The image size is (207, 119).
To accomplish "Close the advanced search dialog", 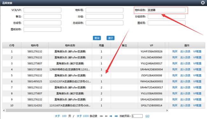I will pos(203,3).
